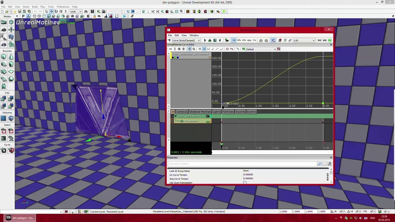Open the Curve (Auto/Clamped) interpolation dropdown
Screen dimensions: 395x222
[x=186, y=40]
